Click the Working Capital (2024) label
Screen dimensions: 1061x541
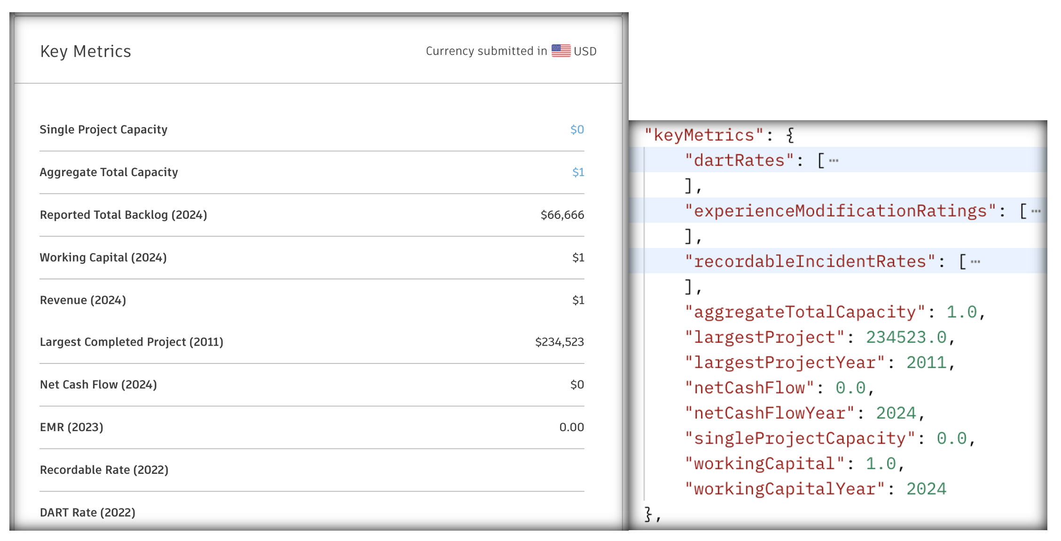click(x=103, y=258)
